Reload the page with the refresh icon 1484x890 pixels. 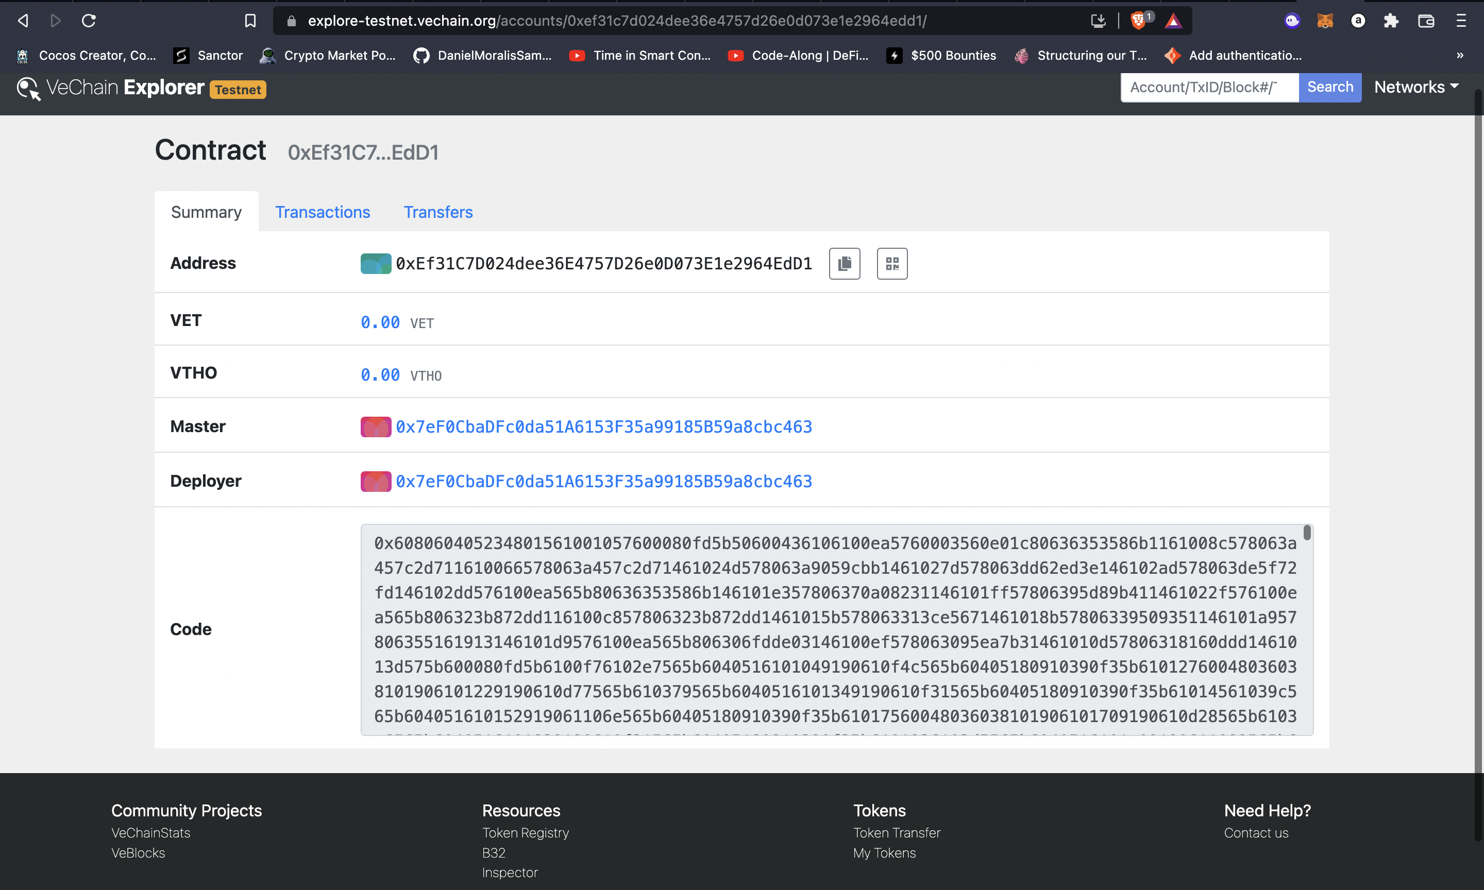(x=89, y=21)
